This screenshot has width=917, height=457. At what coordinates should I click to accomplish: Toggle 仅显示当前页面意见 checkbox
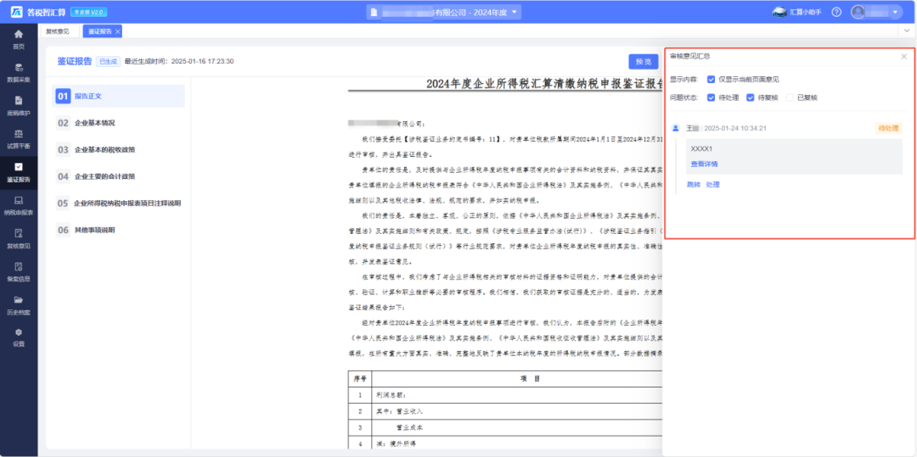[712, 80]
